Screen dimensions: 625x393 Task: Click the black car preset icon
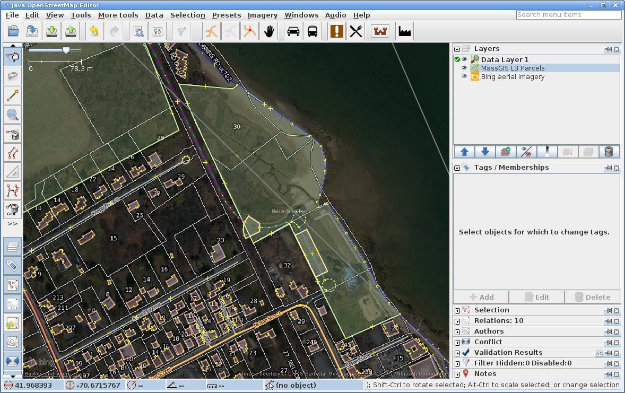(293, 31)
